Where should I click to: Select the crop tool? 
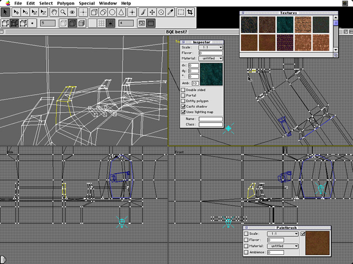pyautogui.click(x=191, y=12)
